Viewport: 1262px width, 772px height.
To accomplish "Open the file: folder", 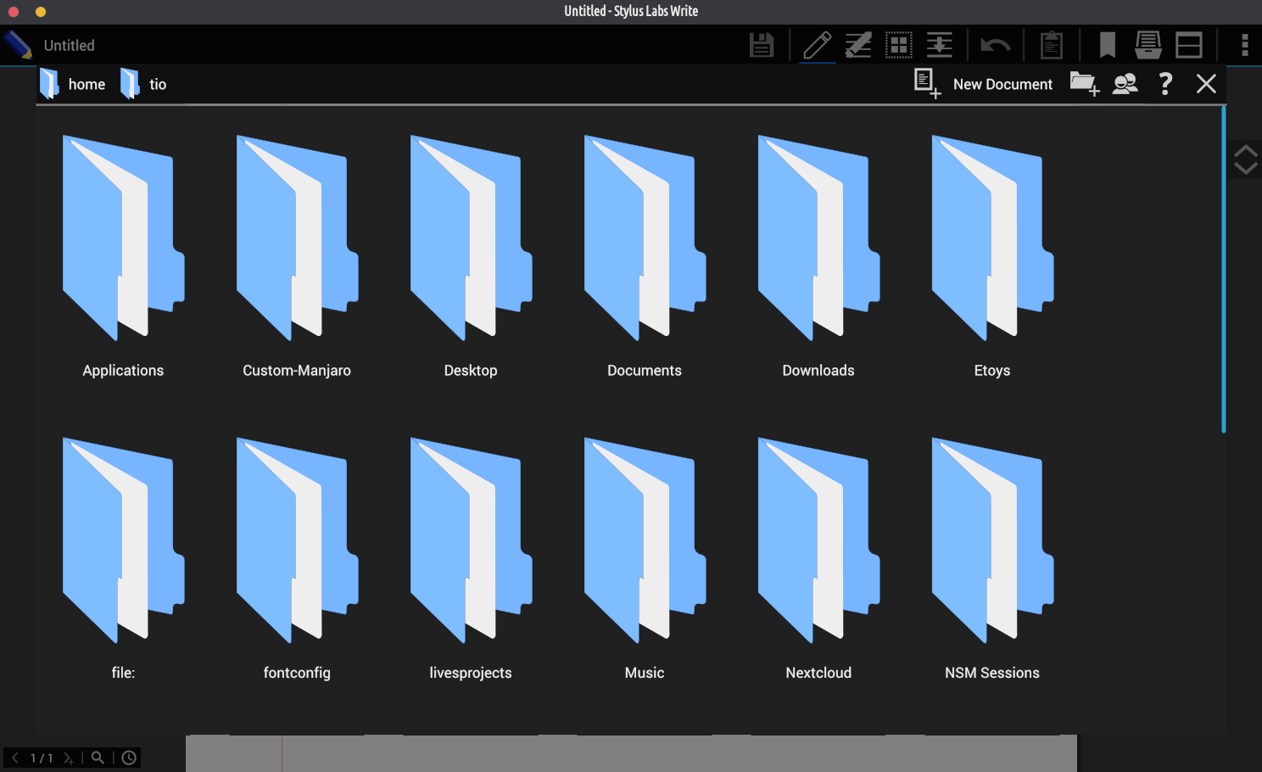I will pos(123,558).
